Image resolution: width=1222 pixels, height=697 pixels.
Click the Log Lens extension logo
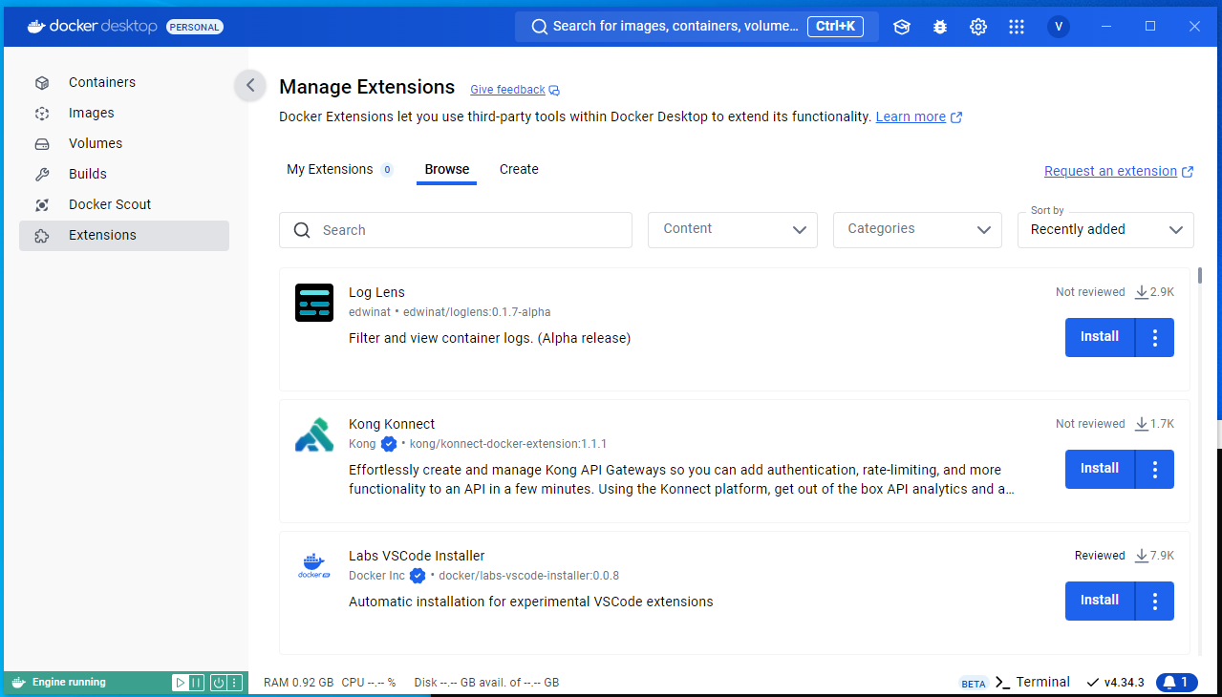coord(314,303)
